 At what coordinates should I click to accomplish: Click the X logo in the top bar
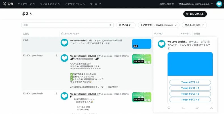4,4
